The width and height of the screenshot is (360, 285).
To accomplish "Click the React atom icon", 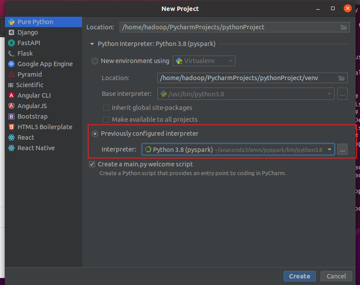I will click(11, 137).
